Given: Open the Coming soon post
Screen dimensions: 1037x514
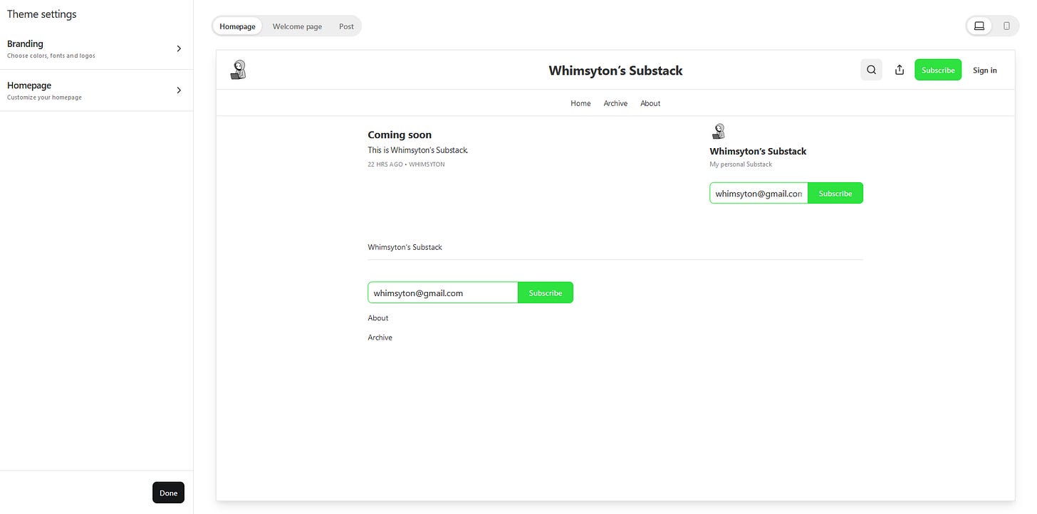Looking at the screenshot, I should [x=400, y=135].
